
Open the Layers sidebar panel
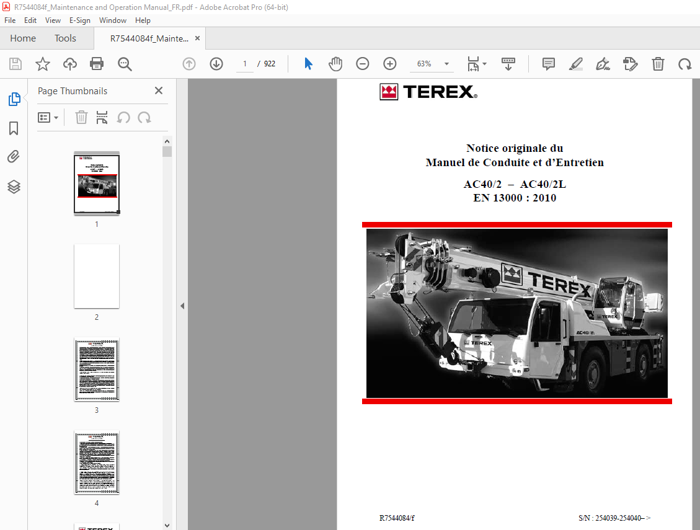click(x=14, y=187)
